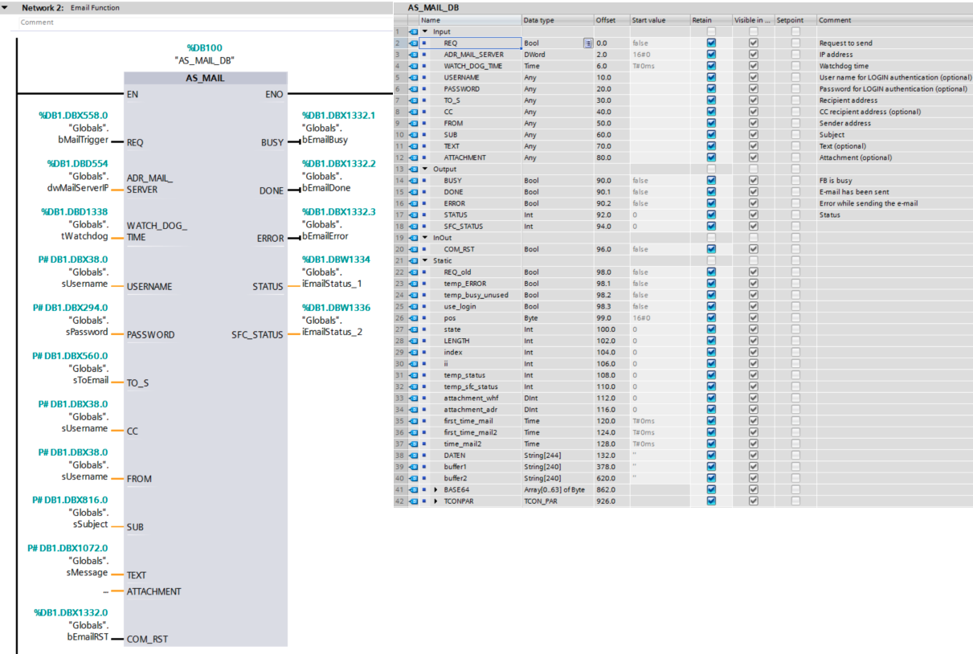973x654 pixels.
Task: Expand the BASE64 array variable
Action: pyautogui.click(x=435, y=490)
